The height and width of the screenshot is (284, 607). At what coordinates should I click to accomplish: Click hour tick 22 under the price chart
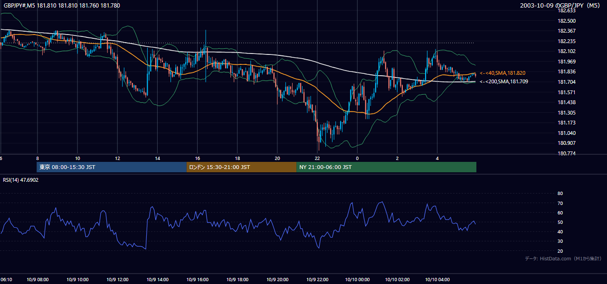[x=317, y=159]
